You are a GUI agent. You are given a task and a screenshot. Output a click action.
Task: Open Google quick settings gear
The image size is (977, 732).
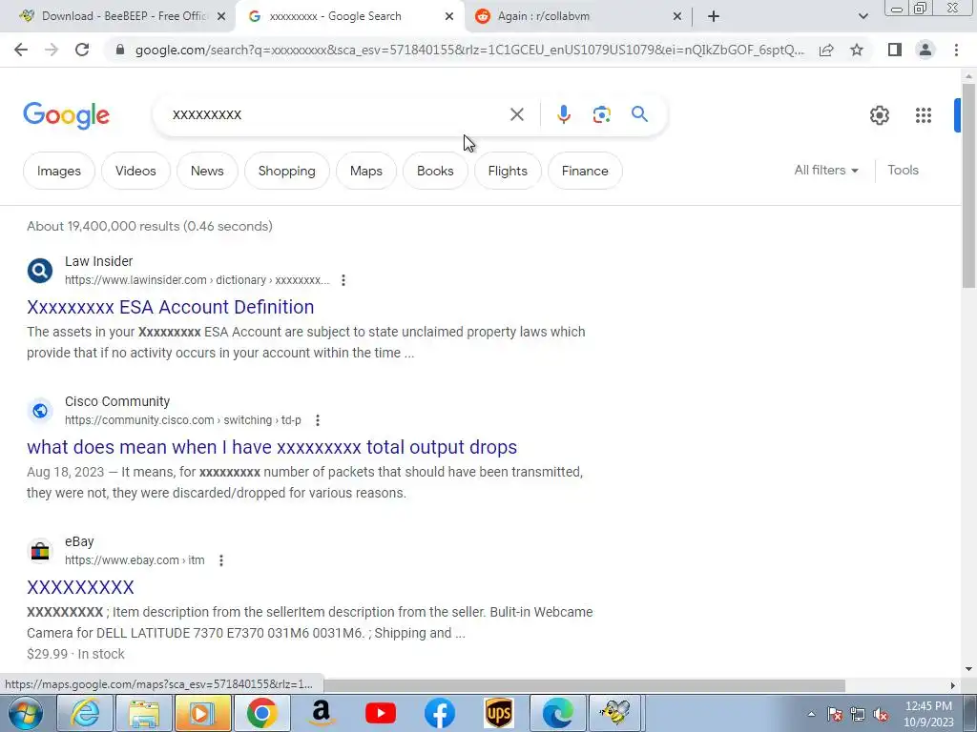point(879,115)
